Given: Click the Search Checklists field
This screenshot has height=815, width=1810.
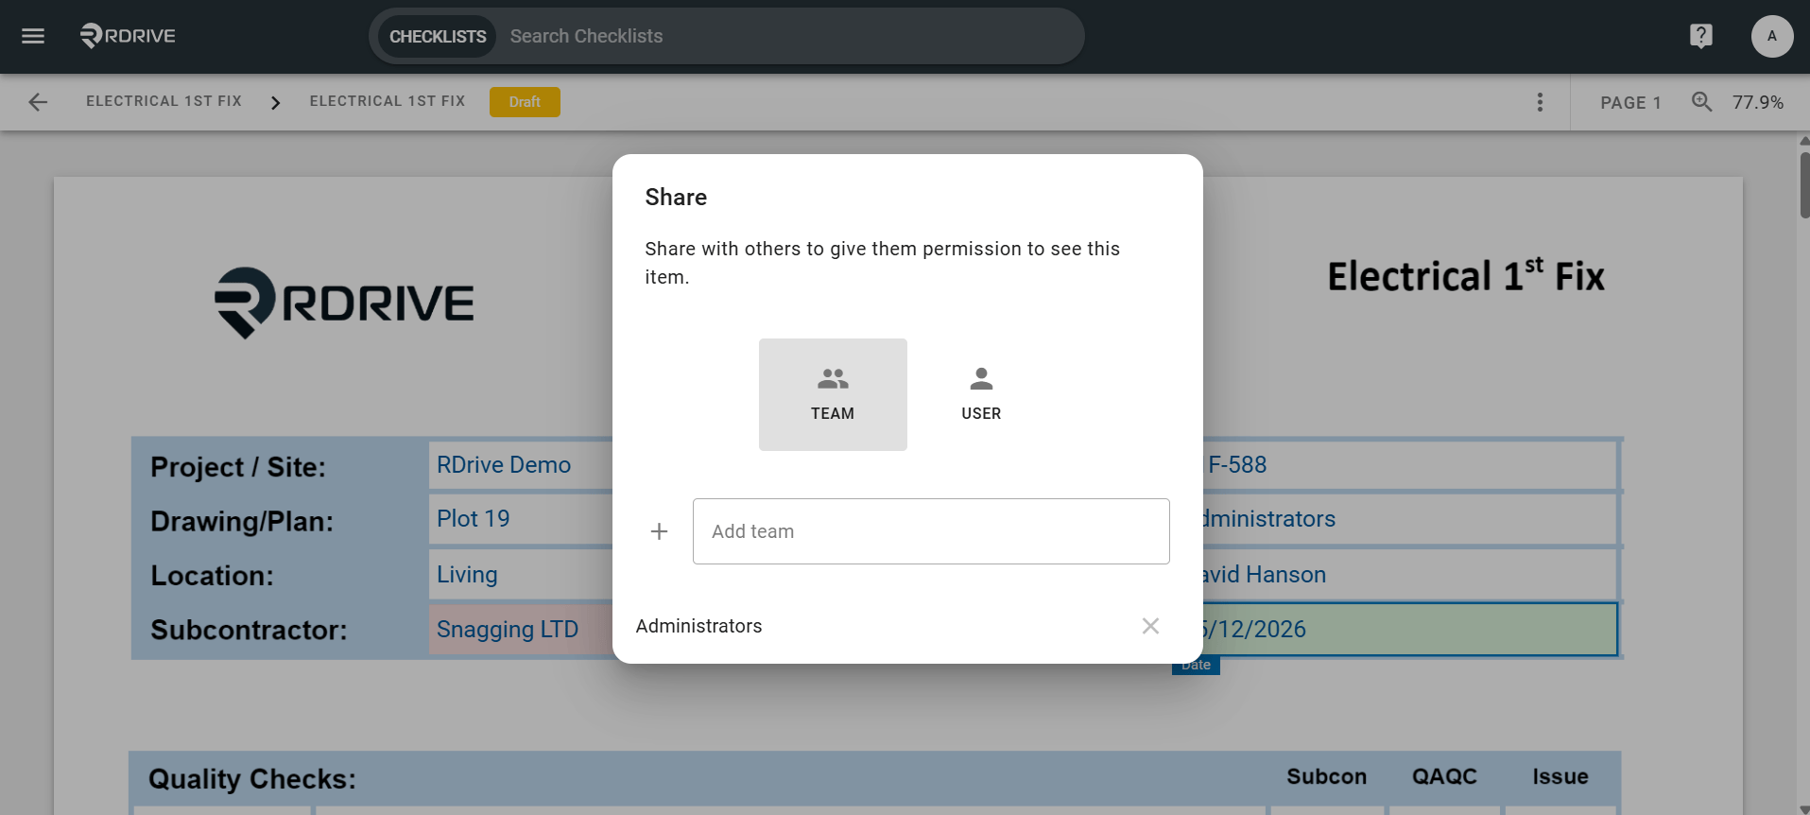Looking at the screenshot, I should pyautogui.click(x=789, y=36).
